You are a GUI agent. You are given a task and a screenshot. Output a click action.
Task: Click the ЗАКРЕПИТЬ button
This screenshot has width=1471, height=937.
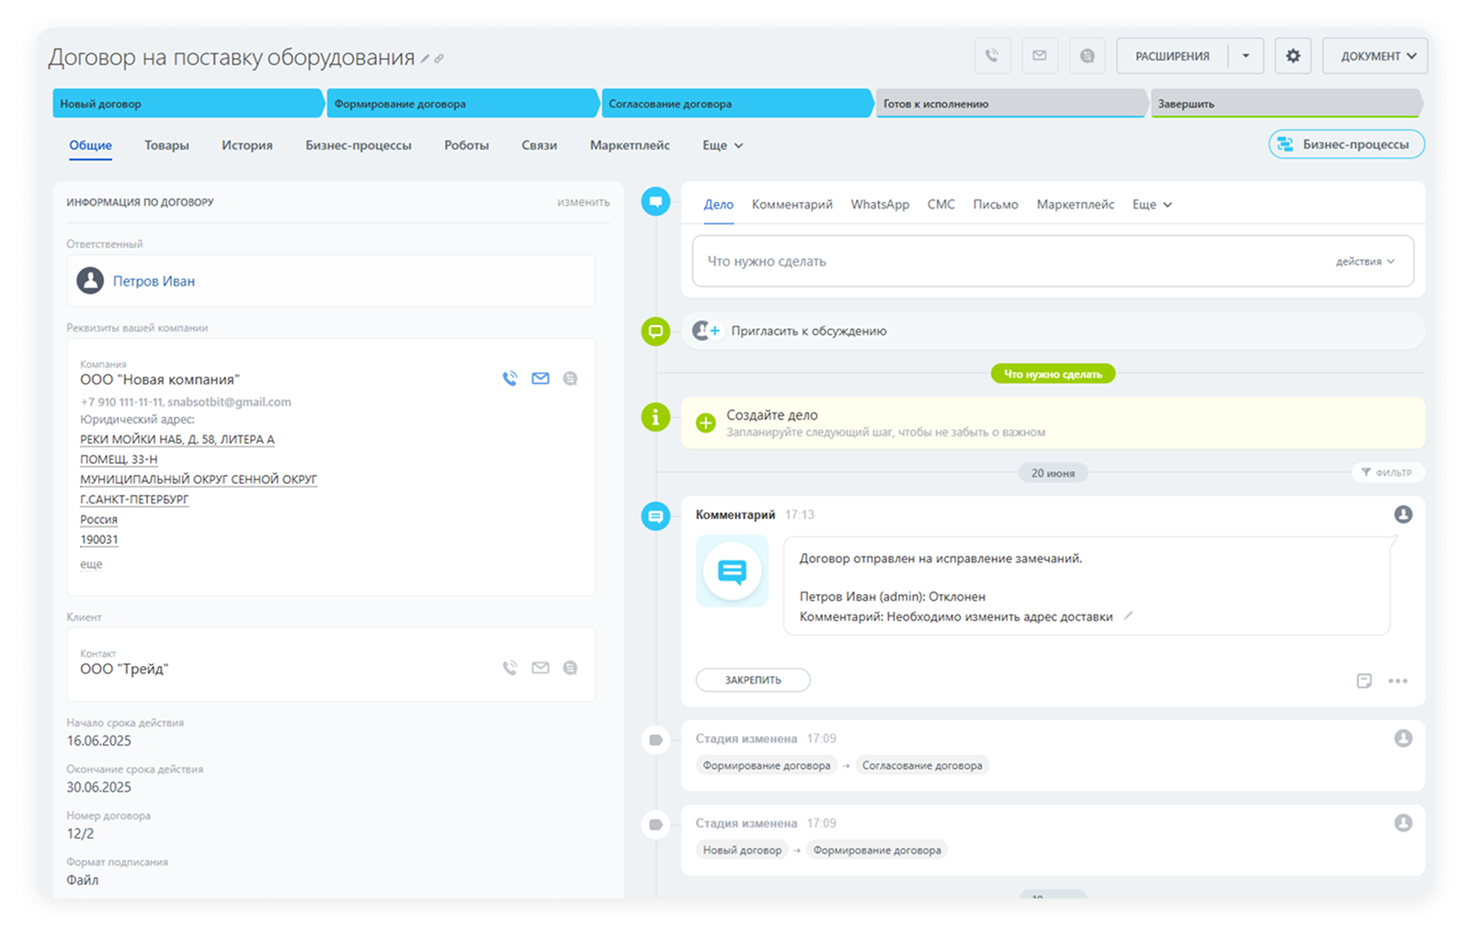coord(753,680)
